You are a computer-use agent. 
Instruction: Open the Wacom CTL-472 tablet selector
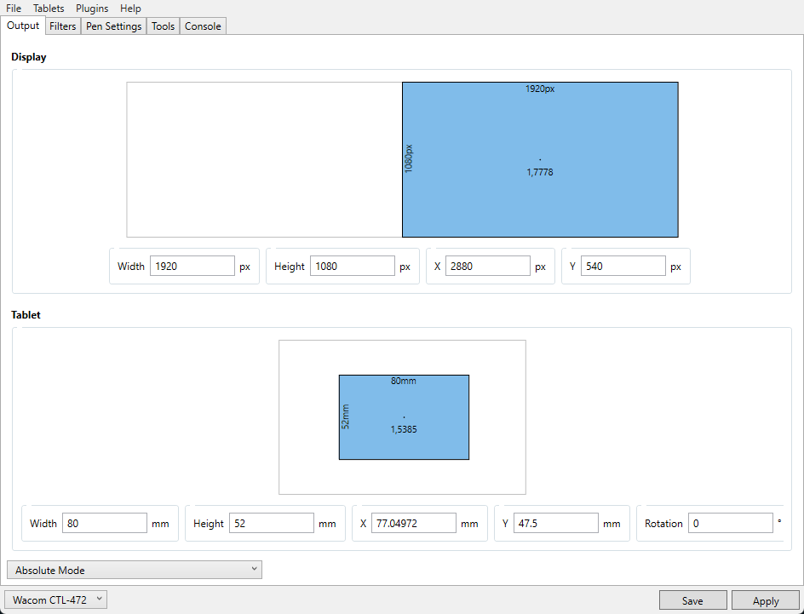click(56, 600)
